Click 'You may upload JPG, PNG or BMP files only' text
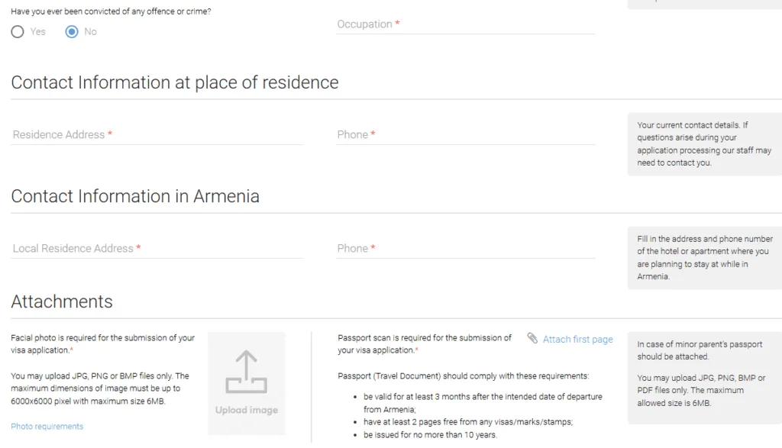The height and width of the screenshot is (448, 782). (100, 388)
